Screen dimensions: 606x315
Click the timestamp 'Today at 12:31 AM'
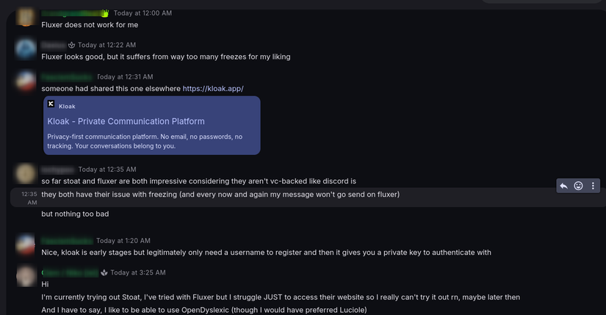point(125,77)
